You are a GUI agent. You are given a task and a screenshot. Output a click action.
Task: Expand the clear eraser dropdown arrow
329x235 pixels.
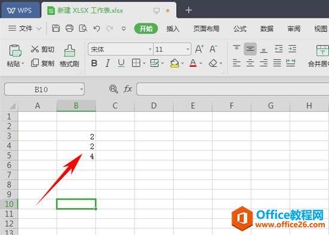pos(221,63)
